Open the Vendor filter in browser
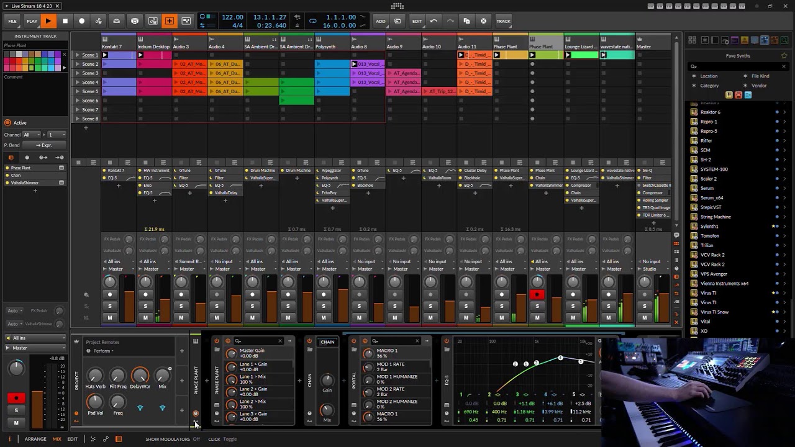This screenshot has height=447, width=795. coord(759,86)
